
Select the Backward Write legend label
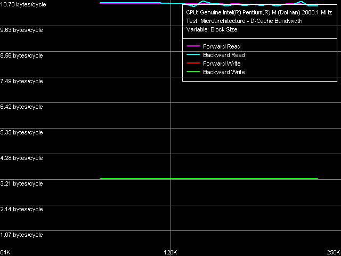click(x=224, y=72)
